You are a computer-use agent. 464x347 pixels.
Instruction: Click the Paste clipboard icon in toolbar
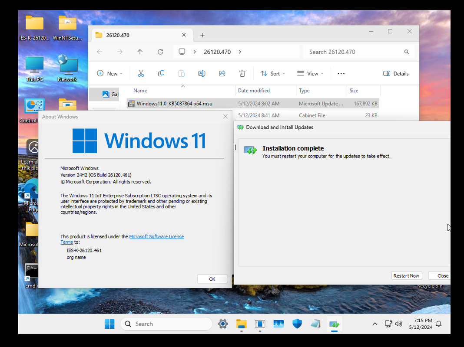(x=182, y=74)
